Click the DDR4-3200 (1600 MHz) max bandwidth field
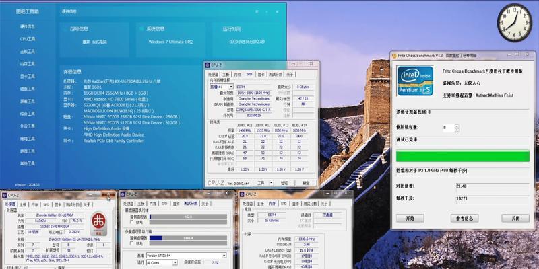This screenshot has height=269, width=539. (x=254, y=93)
